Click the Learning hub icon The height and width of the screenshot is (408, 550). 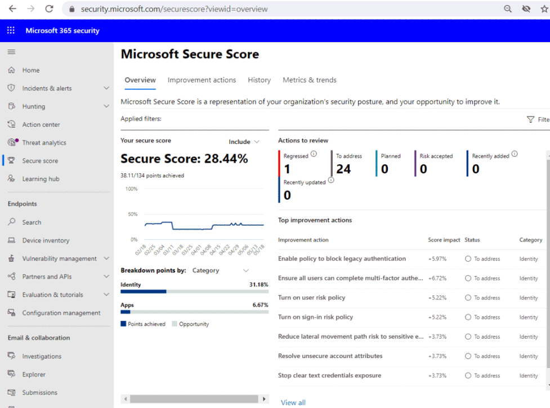click(x=12, y=179)
